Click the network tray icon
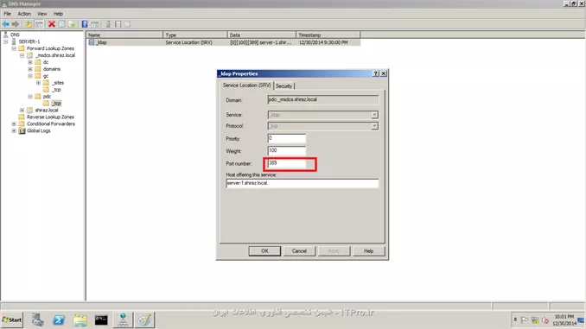586x329 pixels. [x=535, y=320]
